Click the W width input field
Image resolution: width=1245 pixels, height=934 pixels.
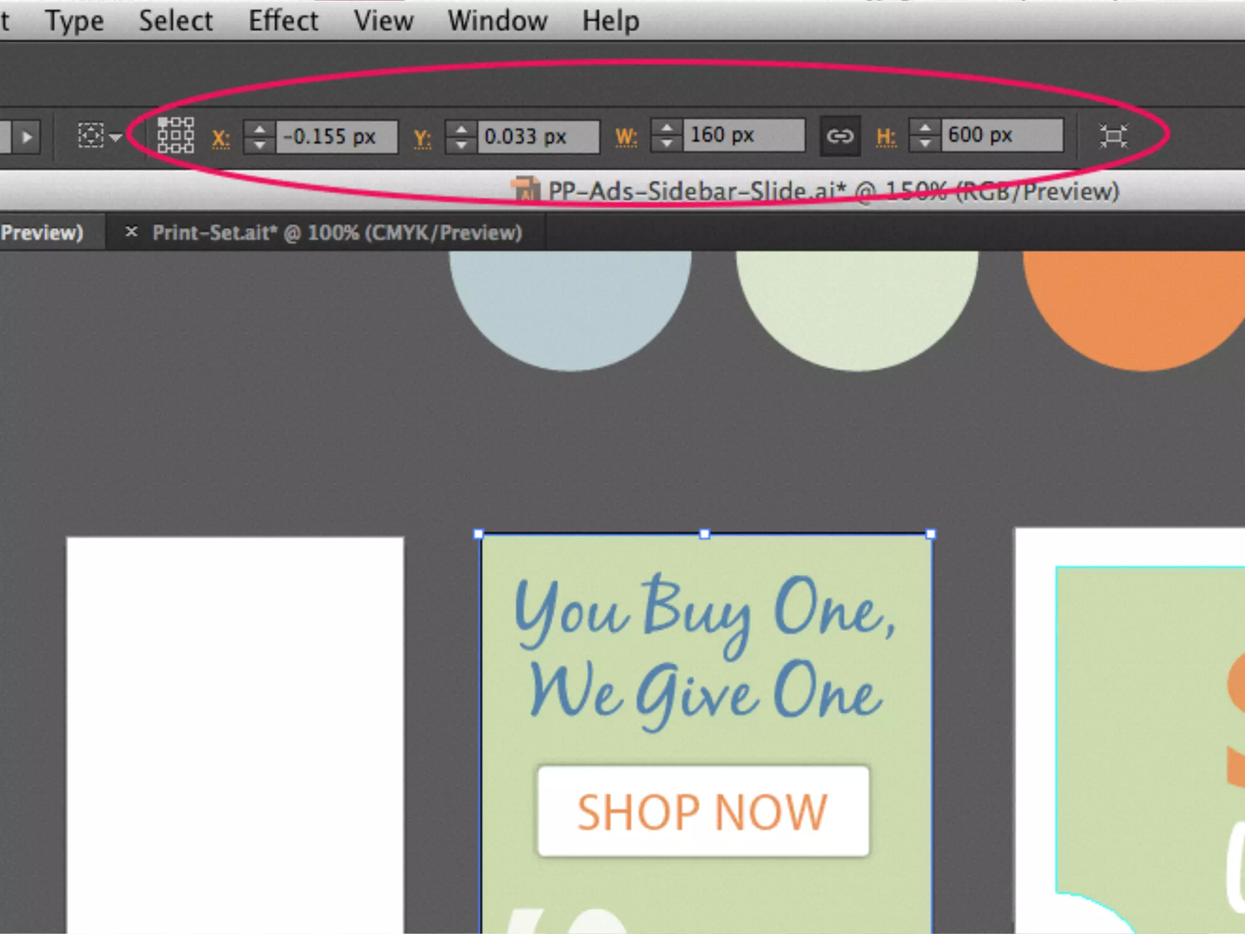(x=743, y=135)
